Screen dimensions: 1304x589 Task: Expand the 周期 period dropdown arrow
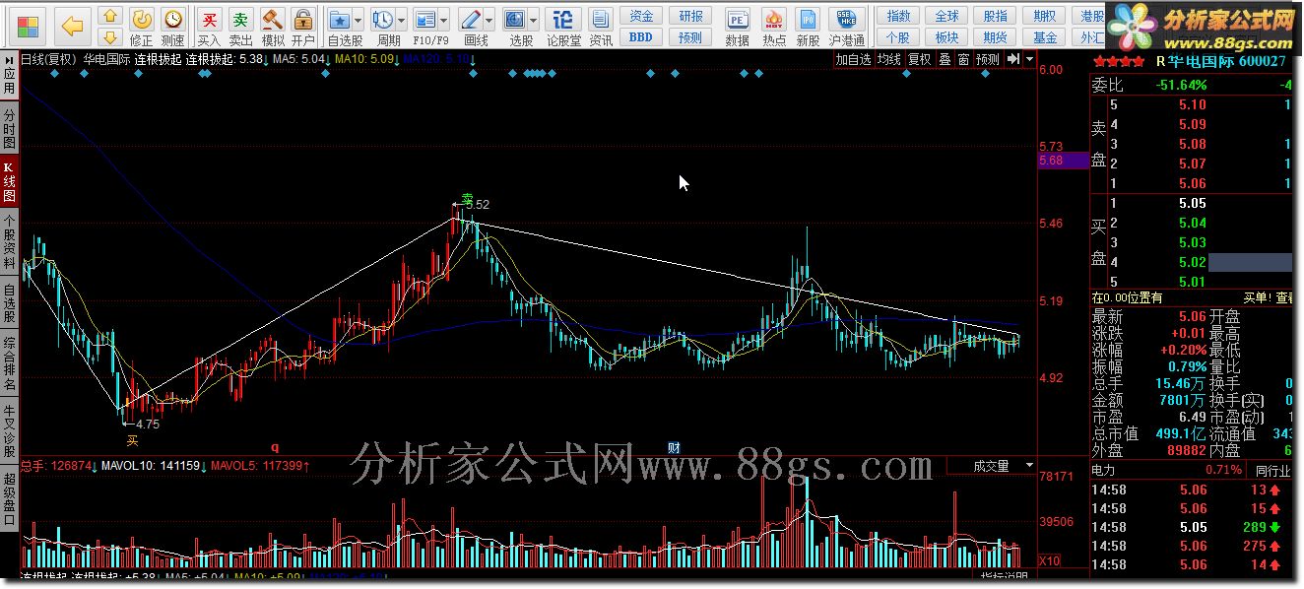point(402,20)
